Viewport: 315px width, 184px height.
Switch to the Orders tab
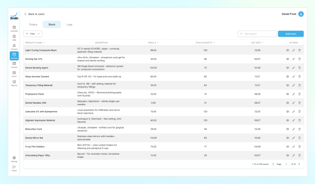(33, 24)
